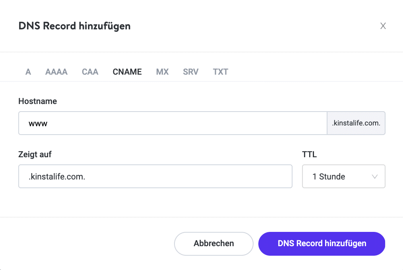Select the CNAME record type
This screenshot has width=403, height=270.
[x=127, y=72]
